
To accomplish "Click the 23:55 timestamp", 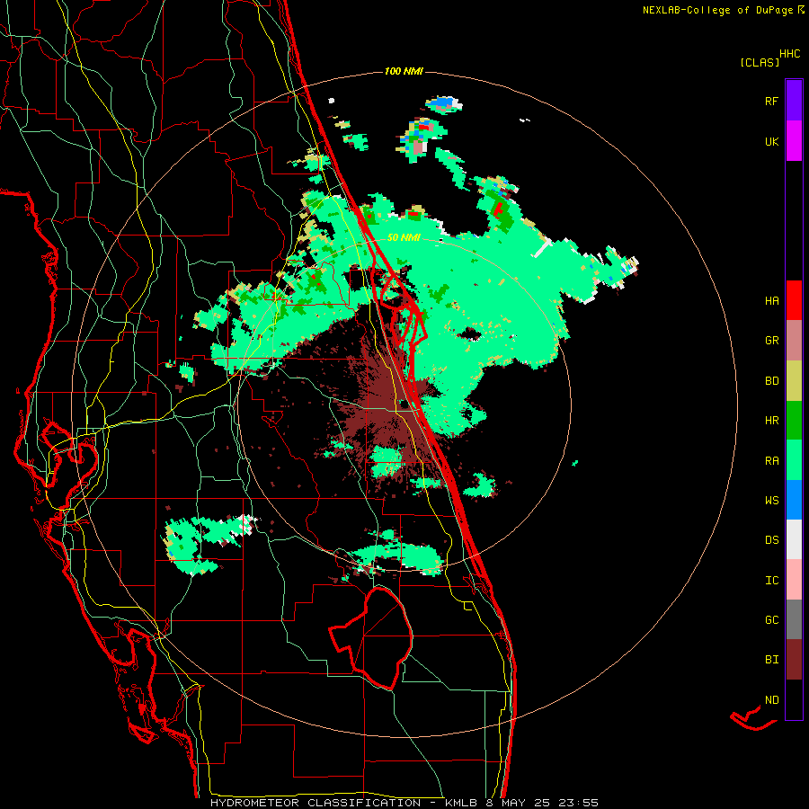I will [578, 803].
